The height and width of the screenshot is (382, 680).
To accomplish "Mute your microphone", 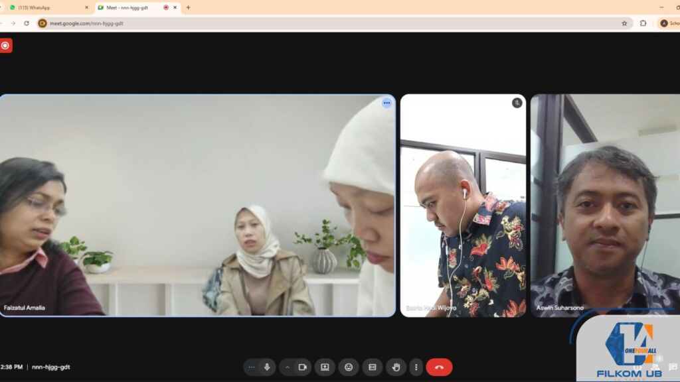I will coord(267,367).
